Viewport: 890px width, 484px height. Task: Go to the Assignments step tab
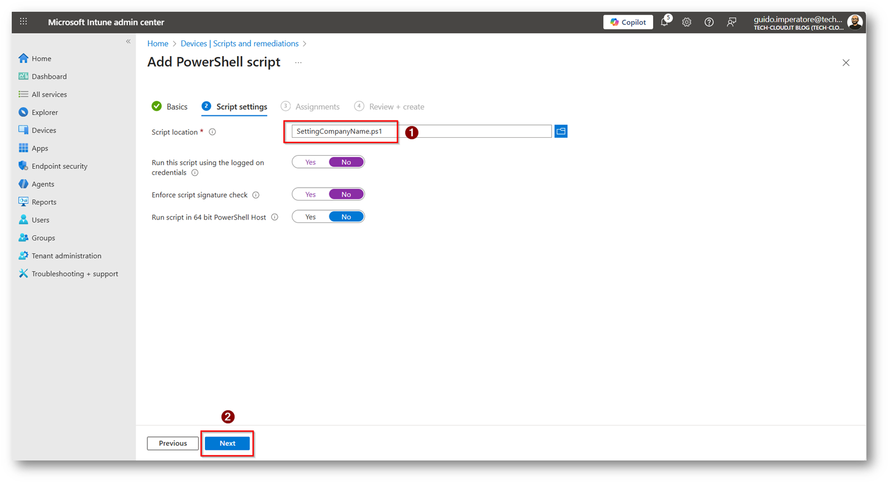coord(310,106)
